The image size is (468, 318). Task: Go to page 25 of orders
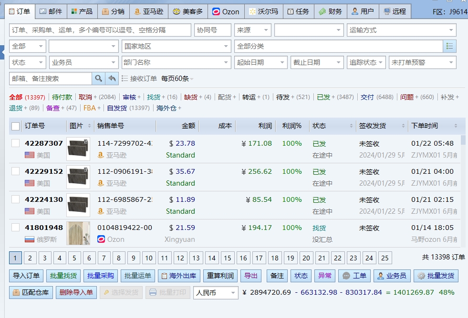384,258
